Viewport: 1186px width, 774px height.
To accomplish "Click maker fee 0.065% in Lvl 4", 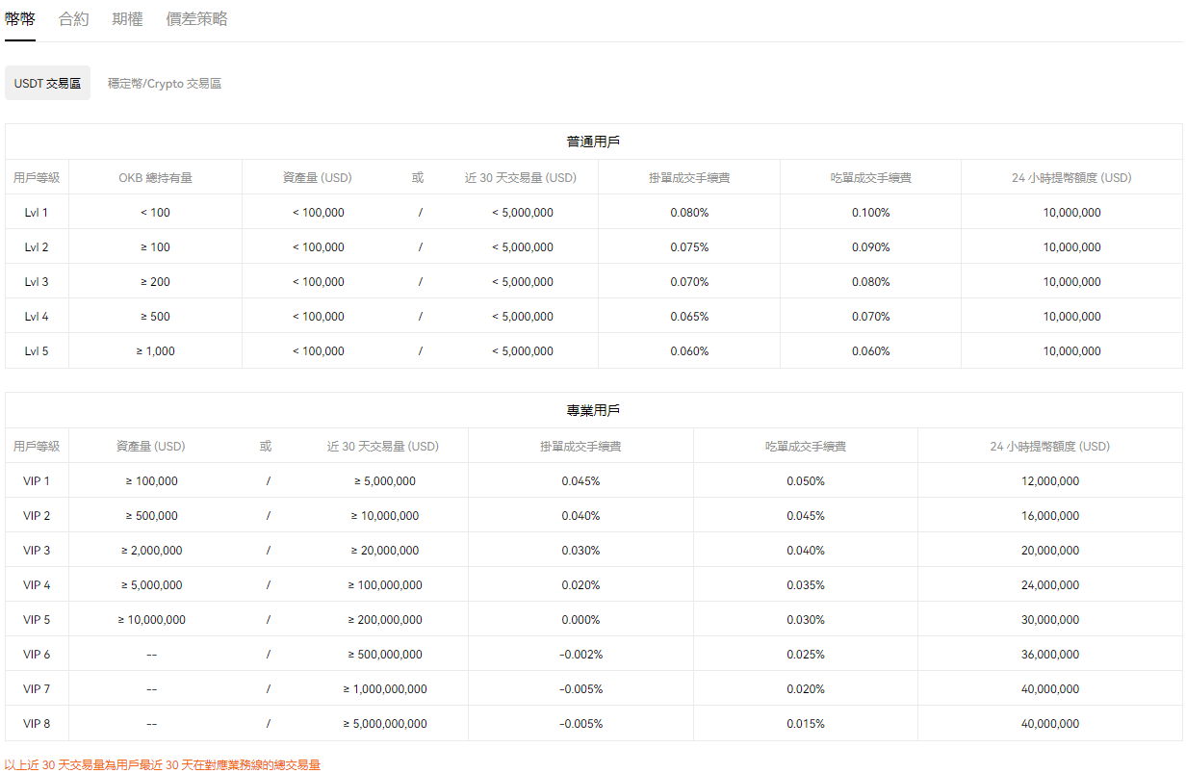I will tap(689, 317).
